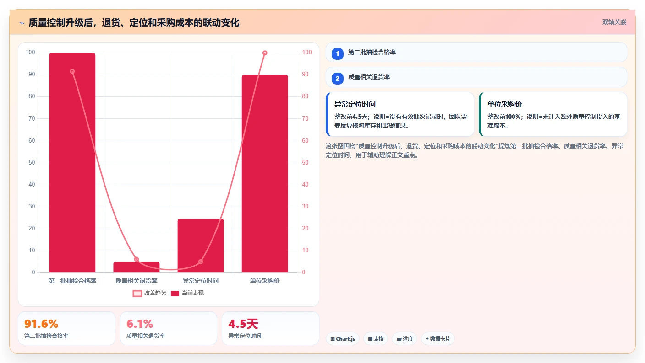Click the trend line point on 第二批抽检合格率

72,71
